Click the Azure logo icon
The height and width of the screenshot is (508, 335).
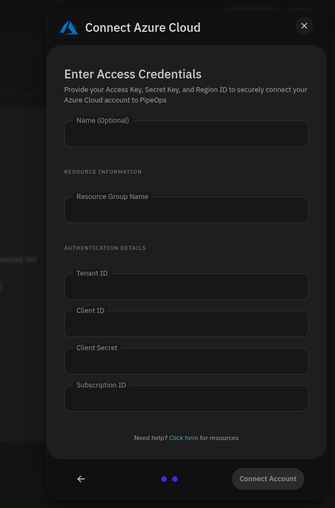pos(69,27)
